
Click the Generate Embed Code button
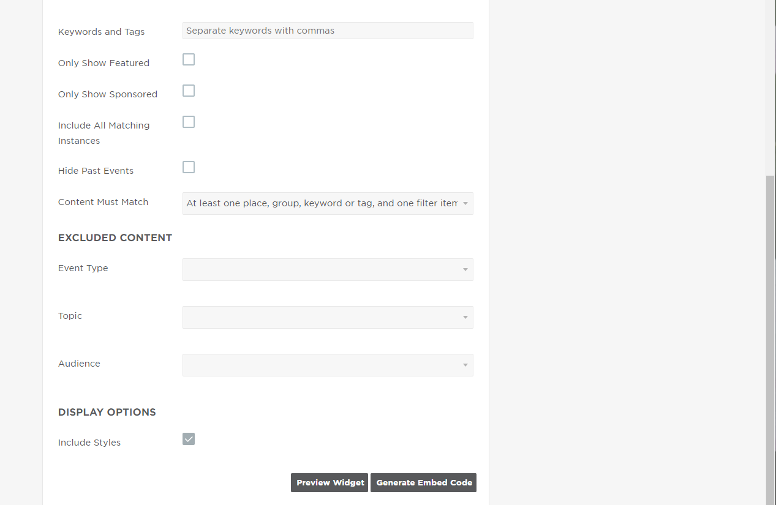(x=423, y=482)
